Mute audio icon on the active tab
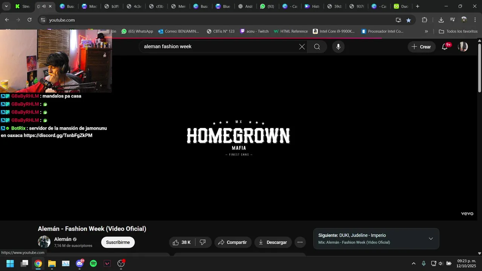 [x=44, y=6]
